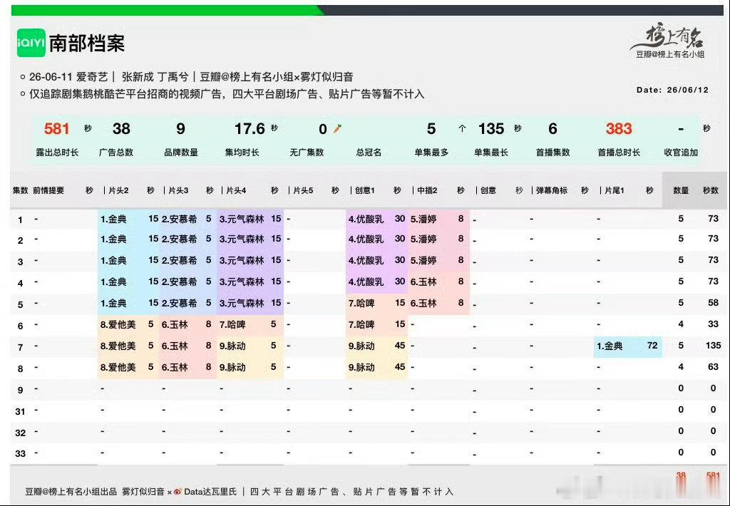Click the 72 seconds value in row 7

pos(652,346)
